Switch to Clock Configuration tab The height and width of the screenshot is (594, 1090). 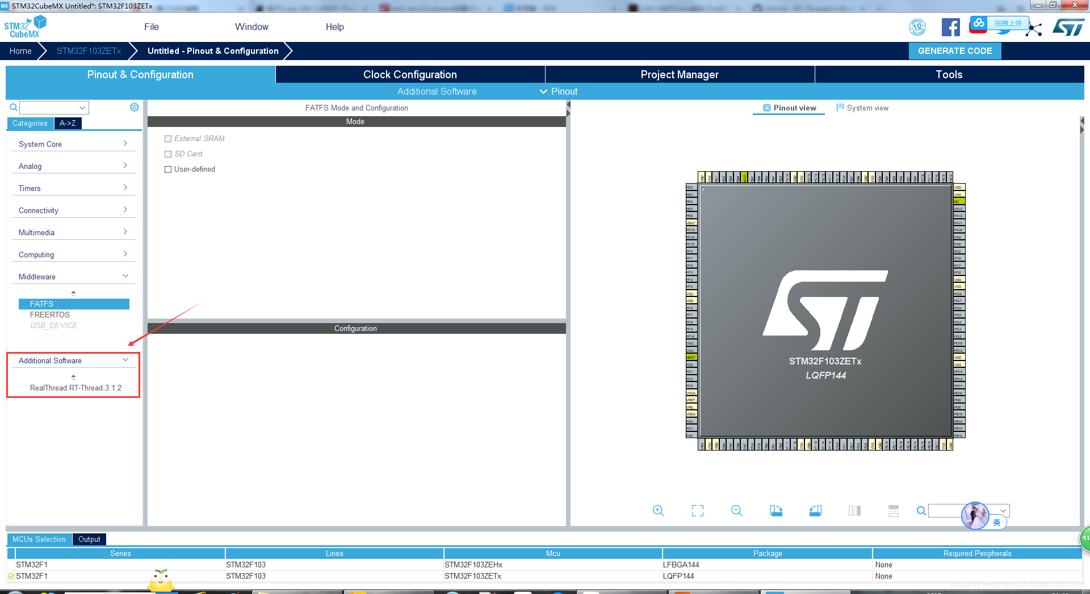click(410, 74)
